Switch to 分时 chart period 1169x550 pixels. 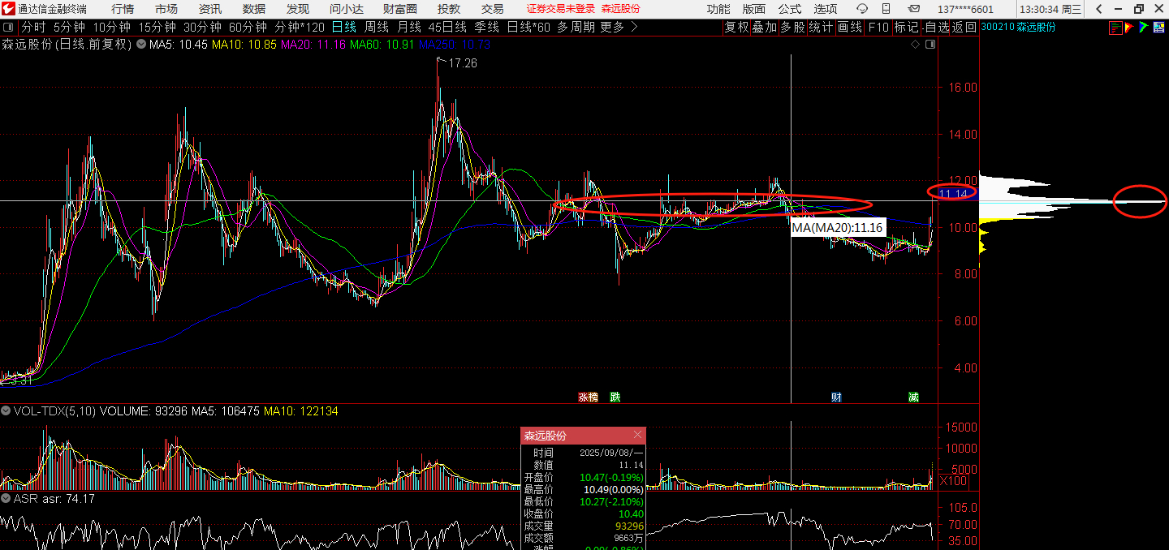tap(33, 28)
